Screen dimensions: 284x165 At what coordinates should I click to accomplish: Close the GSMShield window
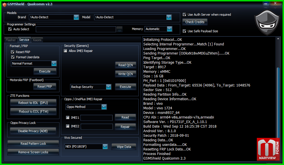tap(275, 3)
